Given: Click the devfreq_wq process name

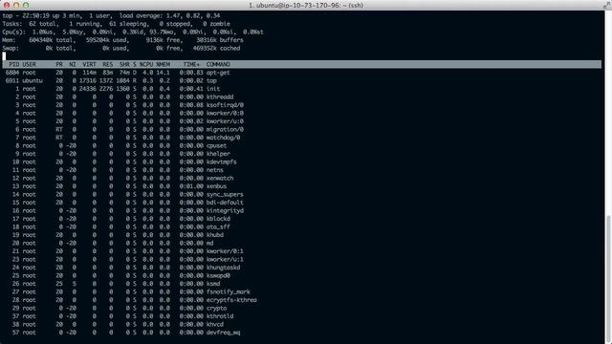Looking at the screenshot, I should [x=223, y=333].
